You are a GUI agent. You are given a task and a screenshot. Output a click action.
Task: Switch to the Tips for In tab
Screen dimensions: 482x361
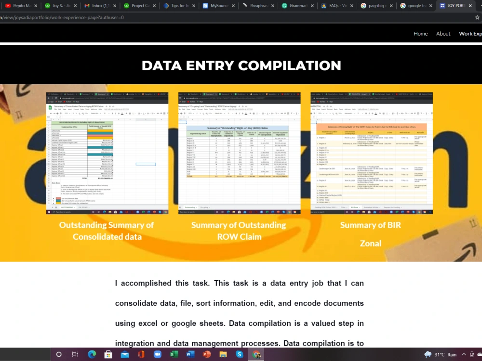coord(176,5)
